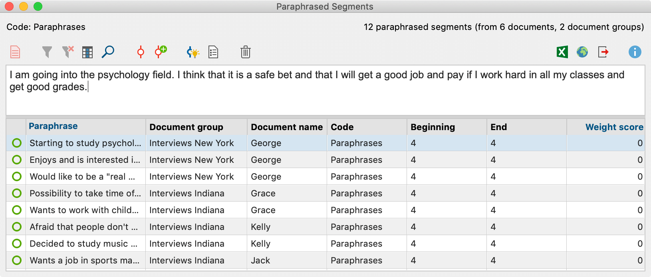Select the 'Wants to work with child...' paraphrase
This screenshot has height=277, width=651.
click(84, 210)
